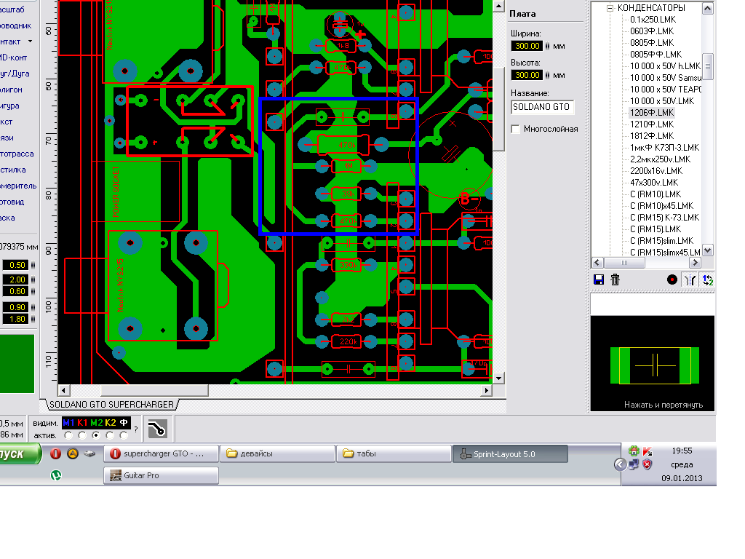The height and width of the screenshot is (559, 745).
Task: Open the Контакт tool dropdown arrow
Action: [x=31, y=41]
